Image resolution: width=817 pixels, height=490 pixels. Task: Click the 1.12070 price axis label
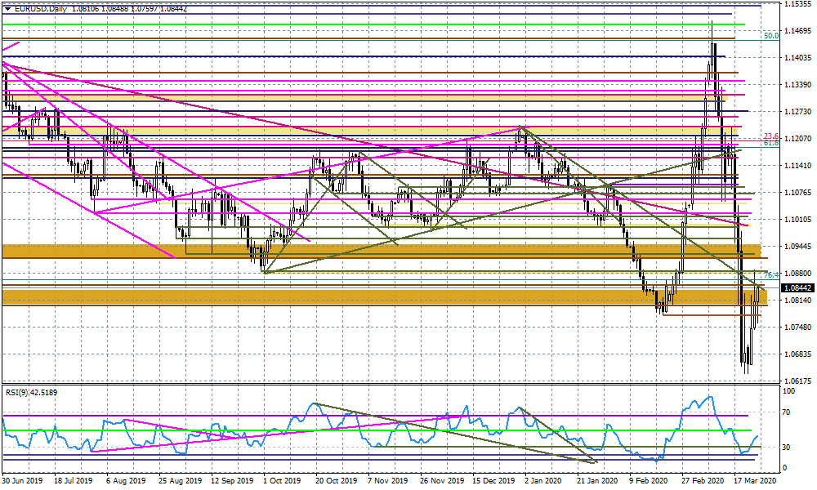point(797,139)
